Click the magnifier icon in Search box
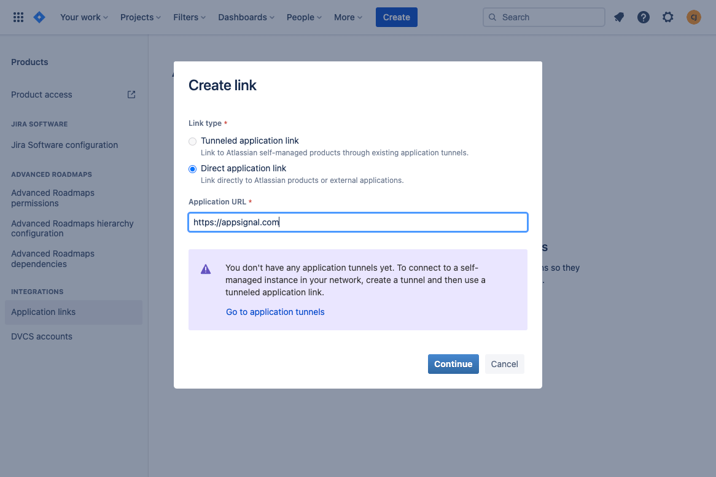 [x=492, y=17]
